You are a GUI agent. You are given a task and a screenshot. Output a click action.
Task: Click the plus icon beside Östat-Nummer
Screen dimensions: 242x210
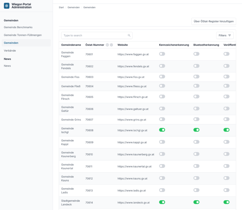tap(107, 45)
